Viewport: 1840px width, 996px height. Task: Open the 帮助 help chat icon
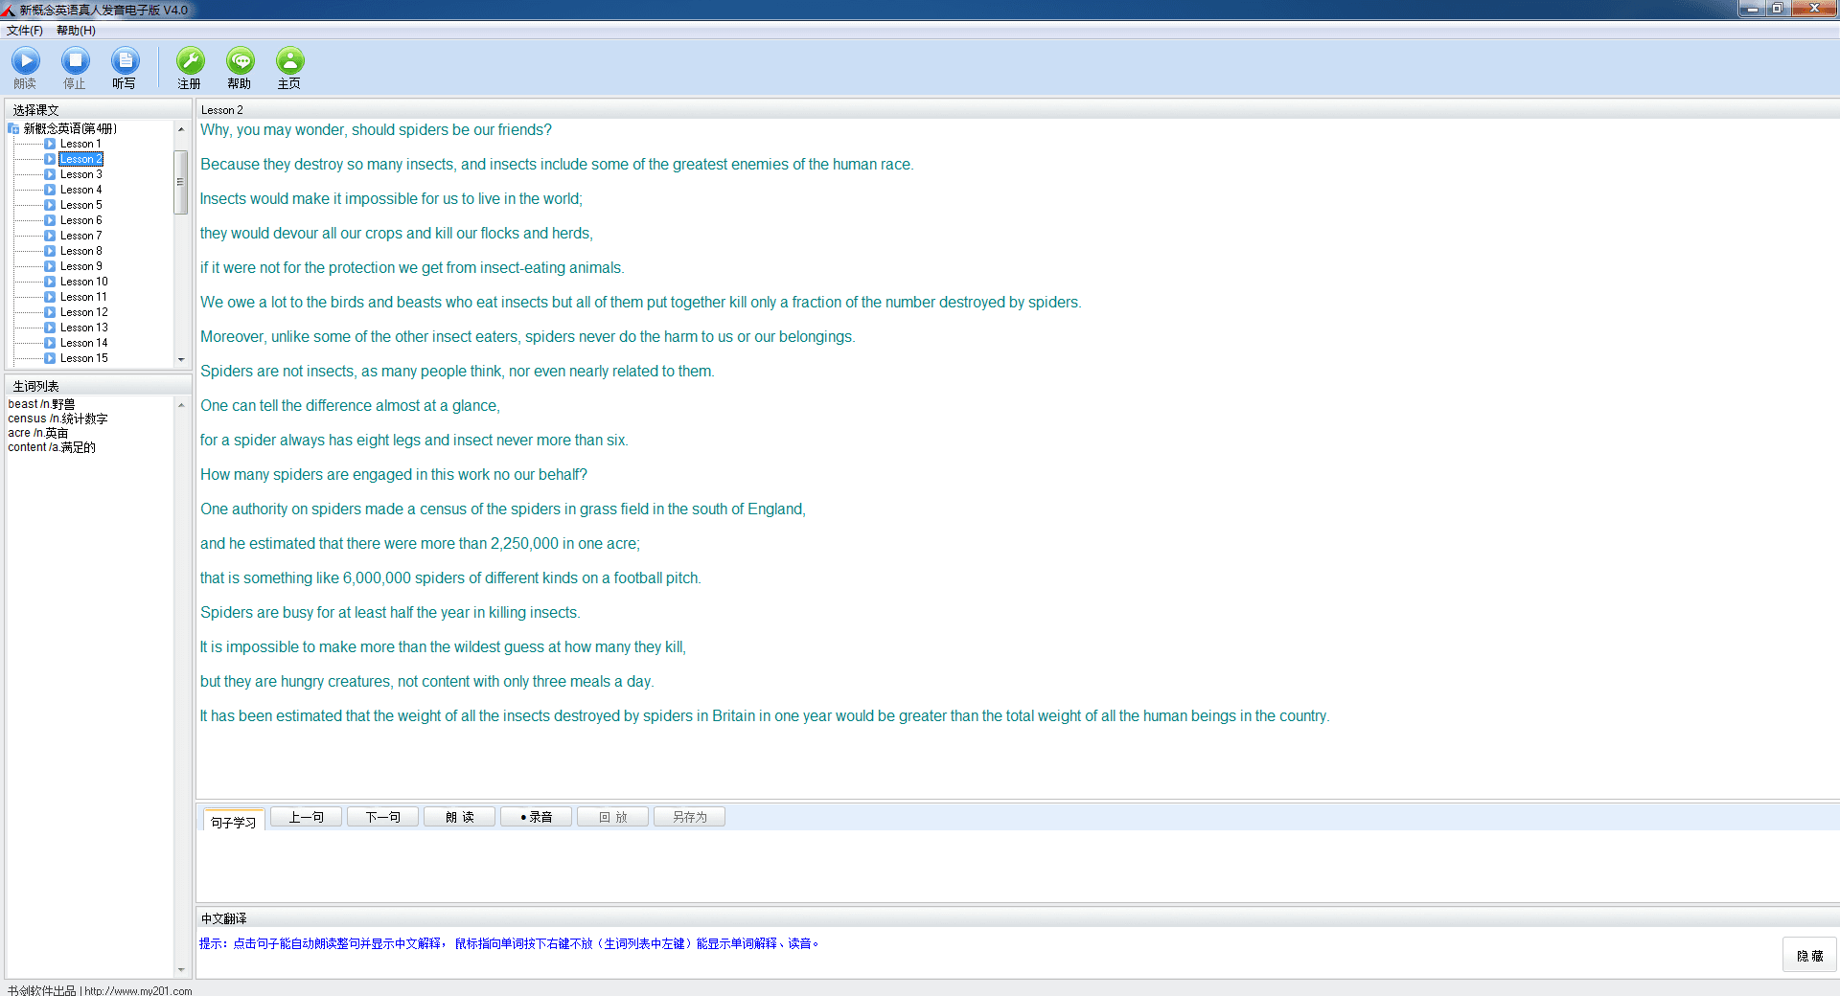[240, 62]
